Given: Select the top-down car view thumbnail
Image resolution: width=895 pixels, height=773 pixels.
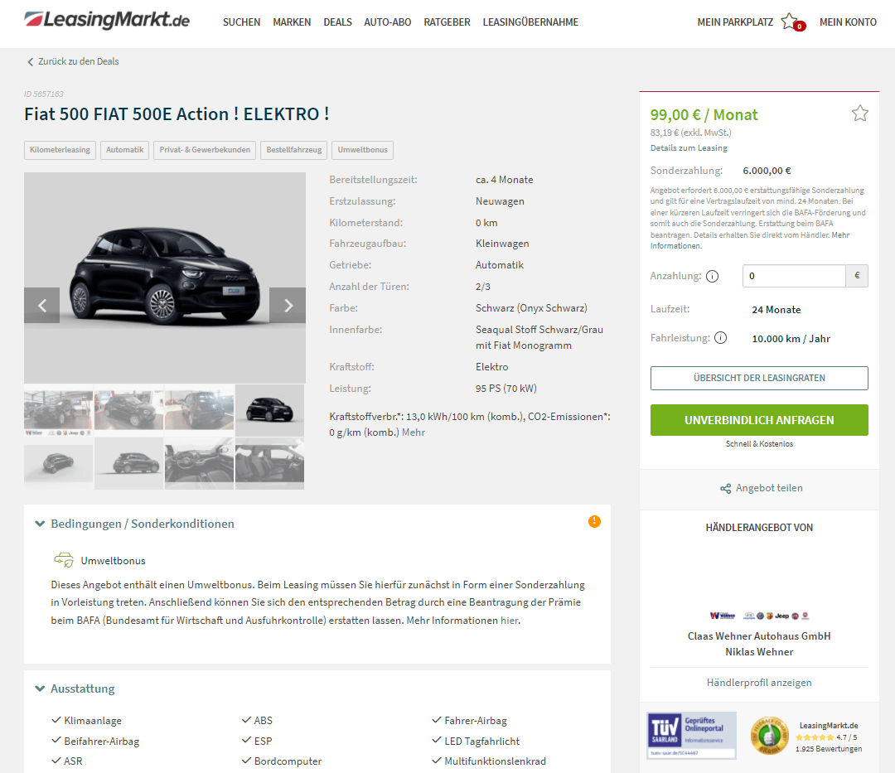Looking at the screenshot, I should point(58,464).
